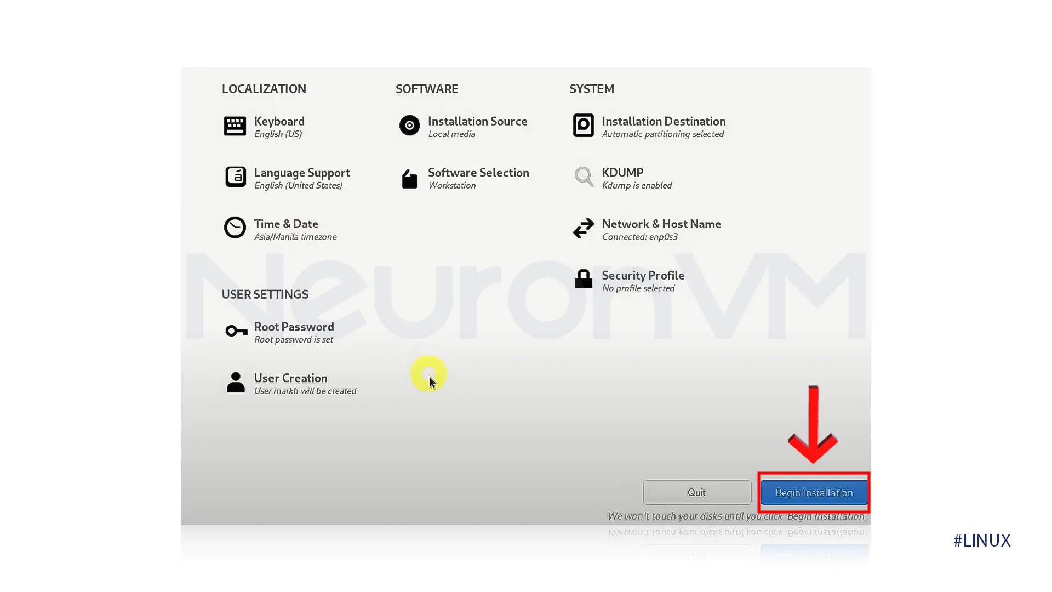This screenshot has height=592, width=1052.
Task: Click the Software Selection icon
Action: pos(409,178)
